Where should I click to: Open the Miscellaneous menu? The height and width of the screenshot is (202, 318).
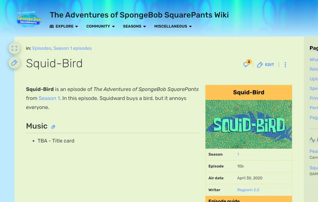tap(173, 27)
